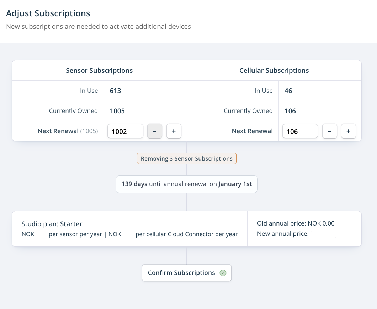Click the cellular In Use value 46
The image size is (377, 309).
[288, 91]
